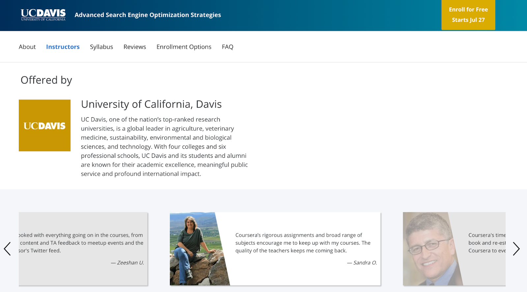Click the man with glasses testimonial photo
Screen dimensions: 527x292
[x=432, y=249]
